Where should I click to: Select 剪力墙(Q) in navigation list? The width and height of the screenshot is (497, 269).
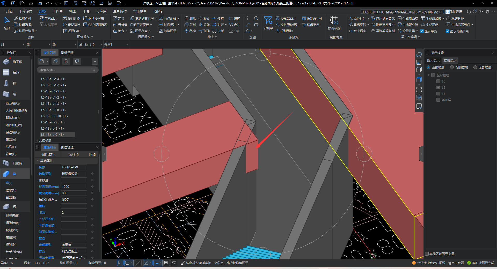click(x=13, y=103)
